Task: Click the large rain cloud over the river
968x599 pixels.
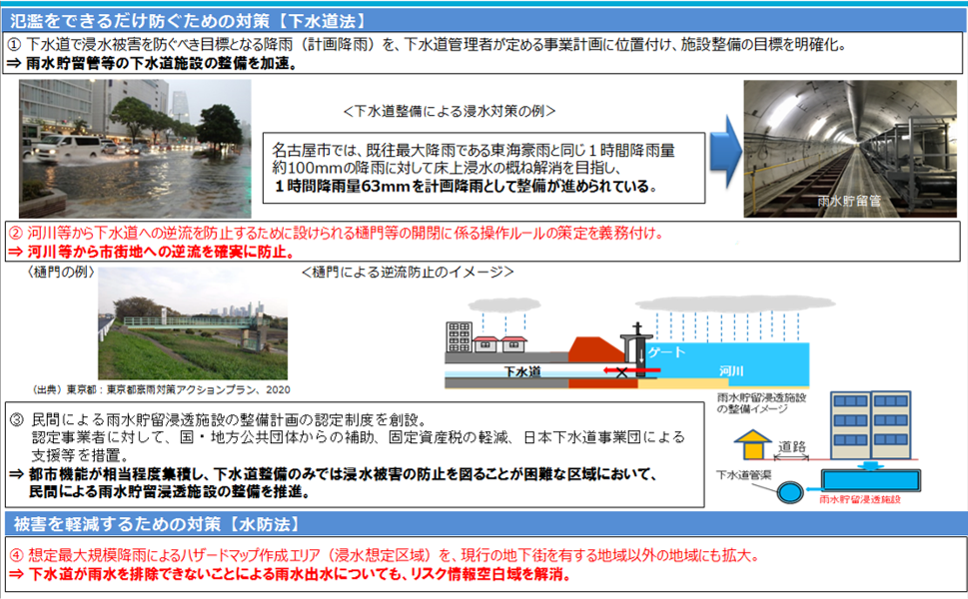Action: pyautogui.click(x=734, y=303)
